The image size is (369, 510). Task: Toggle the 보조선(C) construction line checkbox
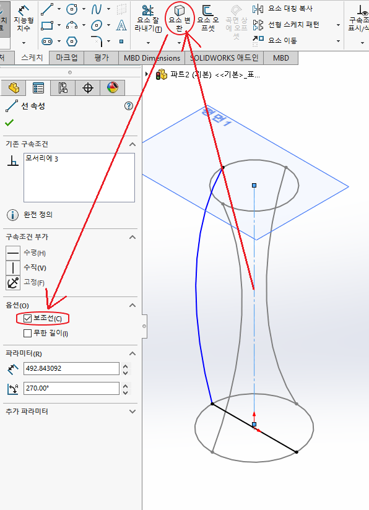[x=28, y=318]
